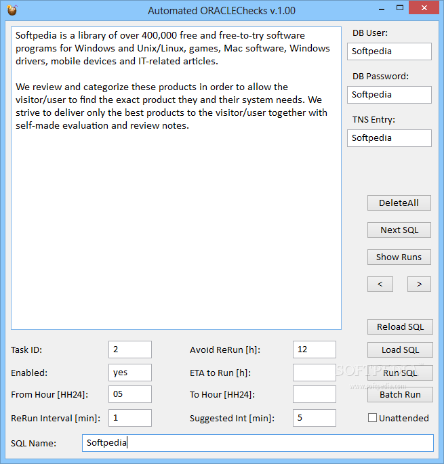Click the Load SQL button
The image size is (444, 464).
400,350
